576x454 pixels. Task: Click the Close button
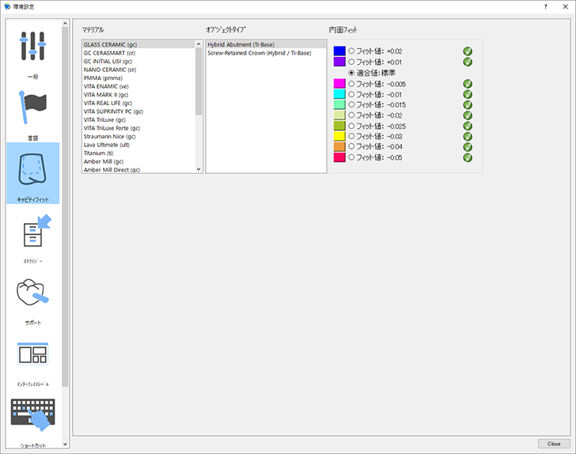pos(554,444)
